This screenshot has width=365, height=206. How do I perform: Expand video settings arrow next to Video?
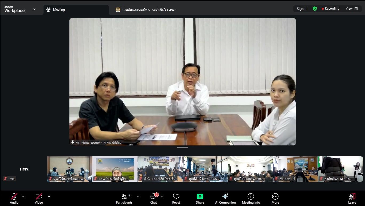(49, 196)
